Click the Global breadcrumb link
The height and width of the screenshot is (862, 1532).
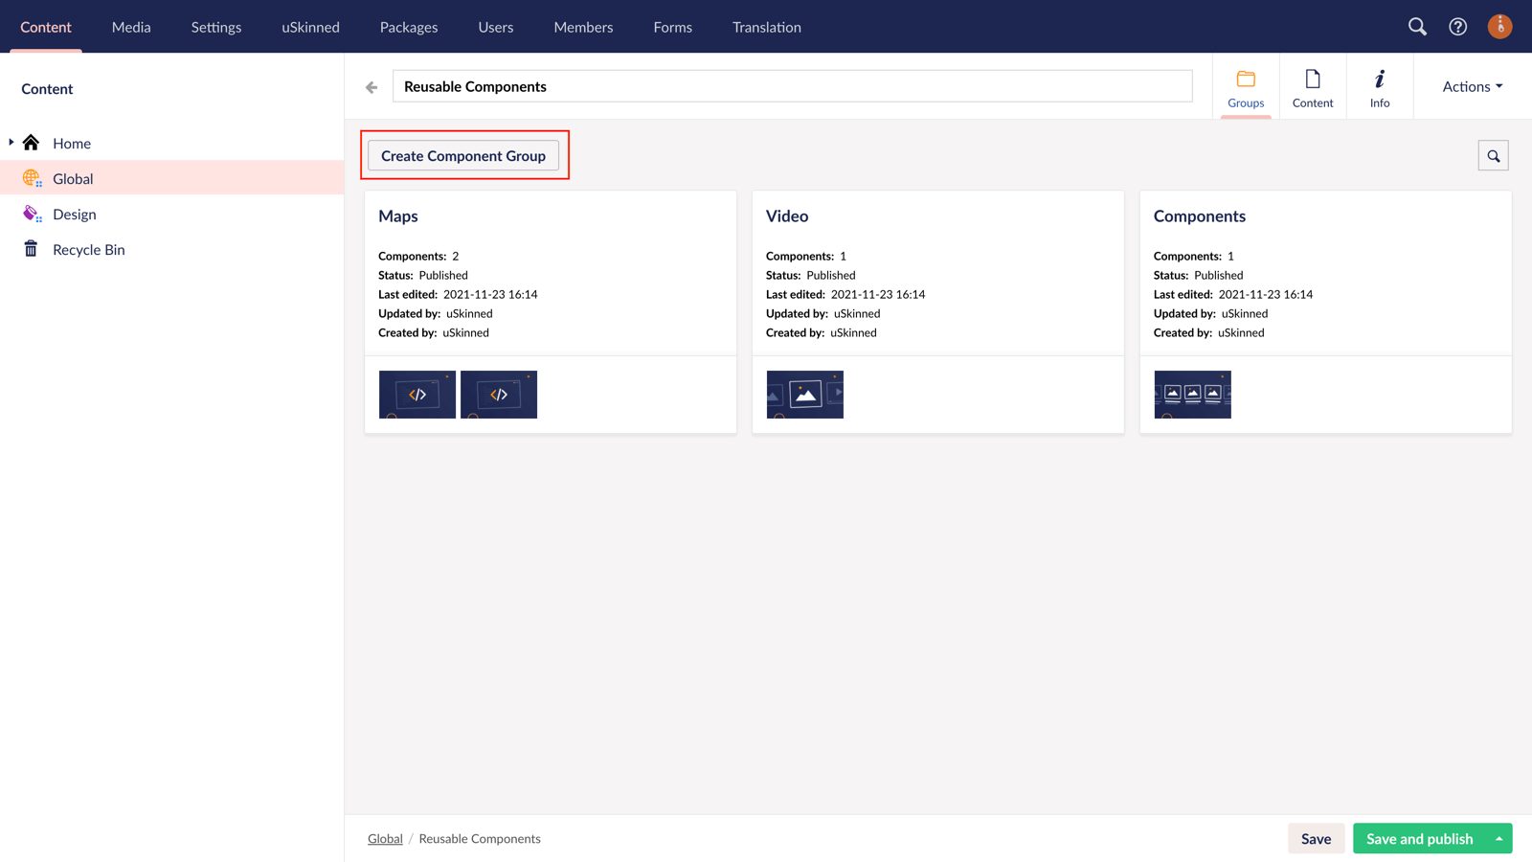pyautogui.click(x=385, y=838)
